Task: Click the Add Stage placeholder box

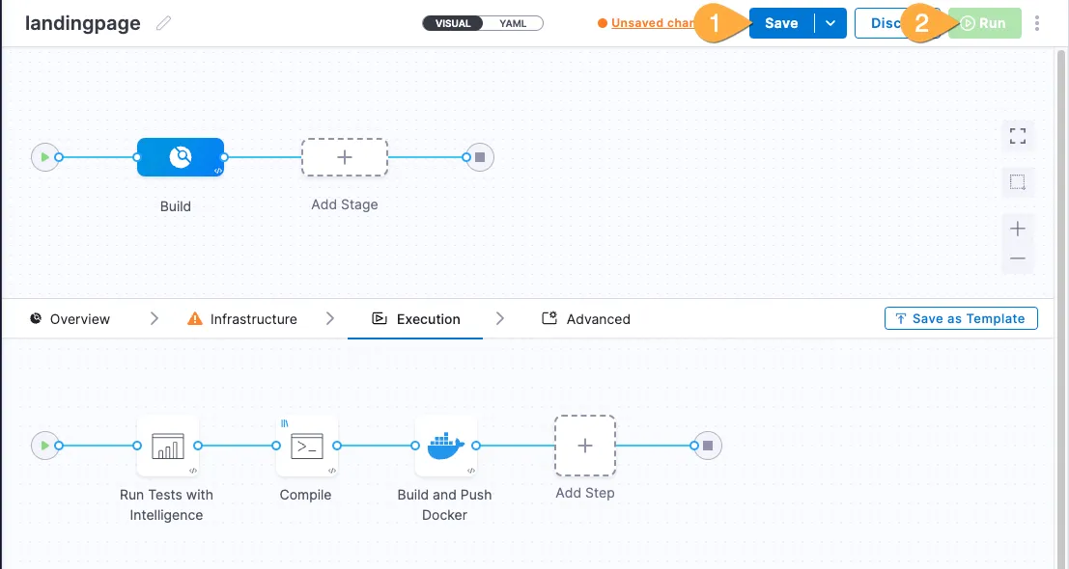Action: tap(345, 156)
